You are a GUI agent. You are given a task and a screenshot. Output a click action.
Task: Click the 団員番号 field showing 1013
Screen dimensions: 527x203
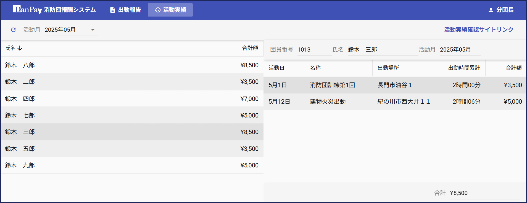(x=314, y=50)
